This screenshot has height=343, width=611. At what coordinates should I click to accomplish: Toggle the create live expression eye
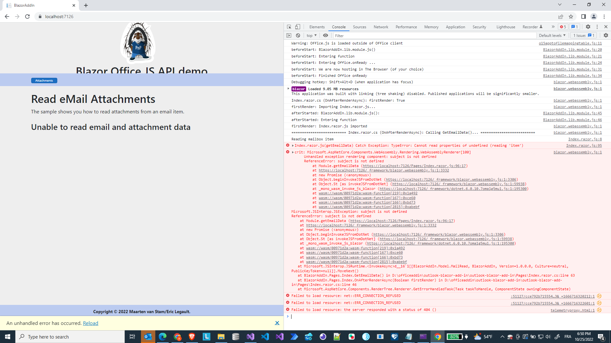pos(326,36)
